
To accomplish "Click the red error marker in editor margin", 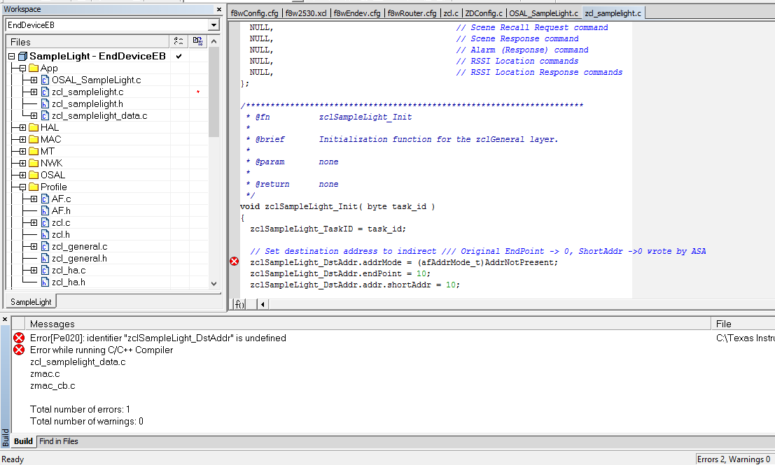I will [235, 261].
